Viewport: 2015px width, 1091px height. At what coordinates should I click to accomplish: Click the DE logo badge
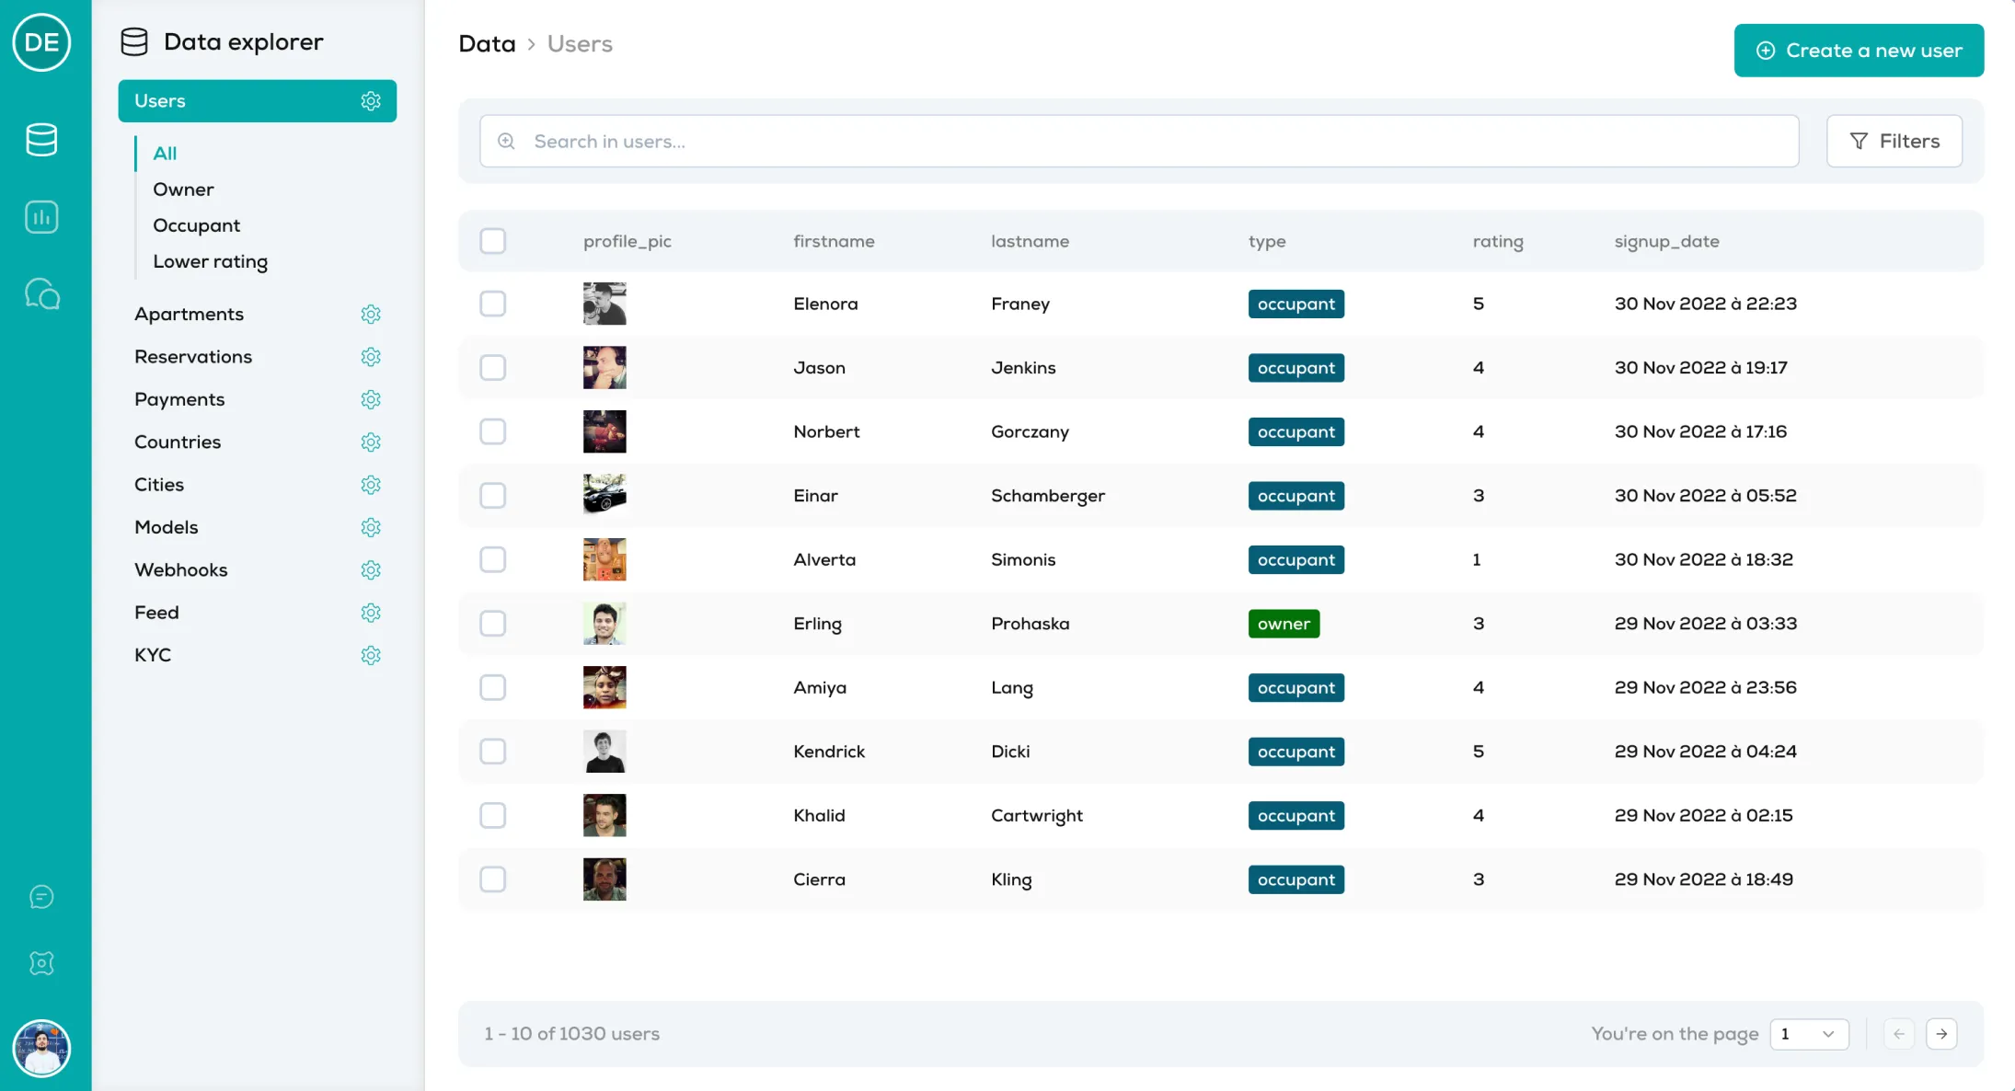point(41,42)
